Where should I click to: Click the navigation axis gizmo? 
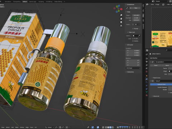(x=118, y=9)
